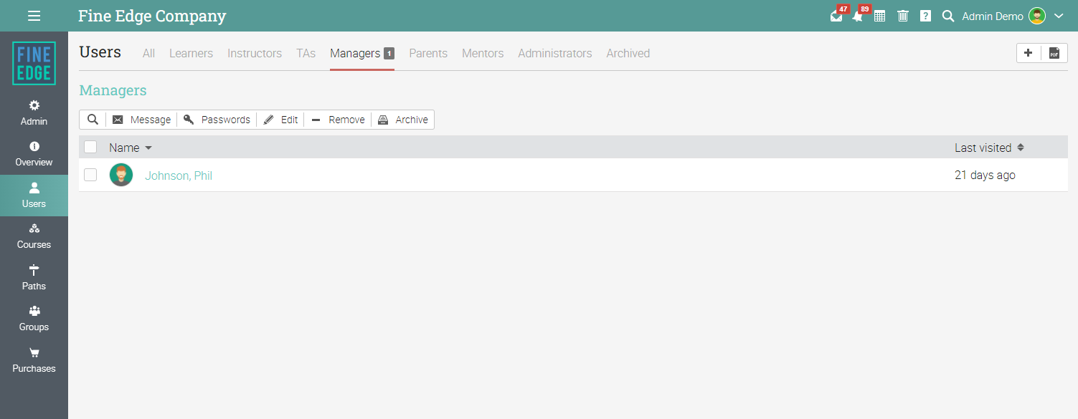Click the Passwords toolbar button

(217, 120)
